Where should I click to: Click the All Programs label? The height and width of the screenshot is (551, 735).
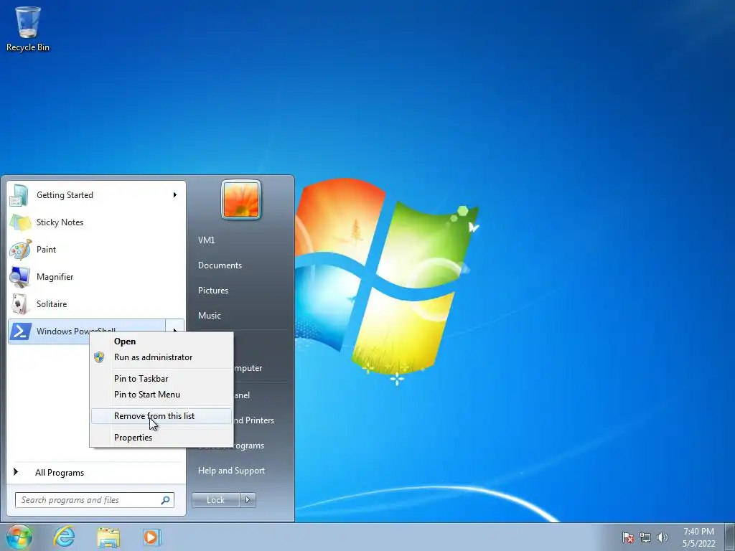click(x=60, y=473)
